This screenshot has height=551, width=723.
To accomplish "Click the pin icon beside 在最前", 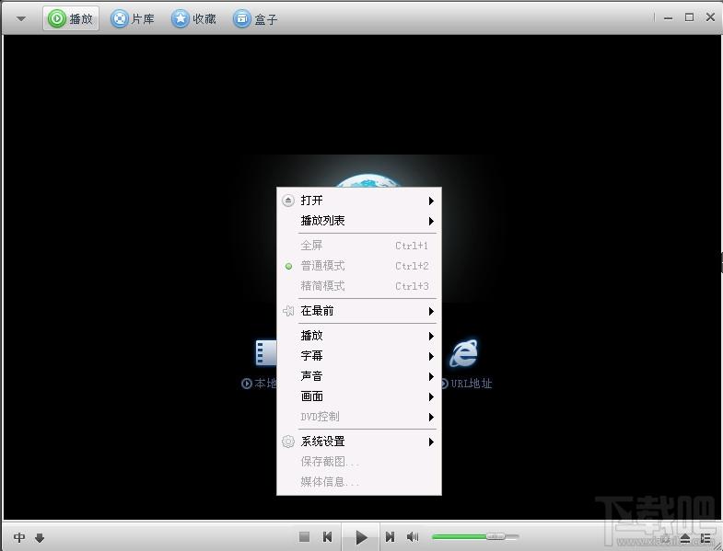I will click(x=288, y=311).
